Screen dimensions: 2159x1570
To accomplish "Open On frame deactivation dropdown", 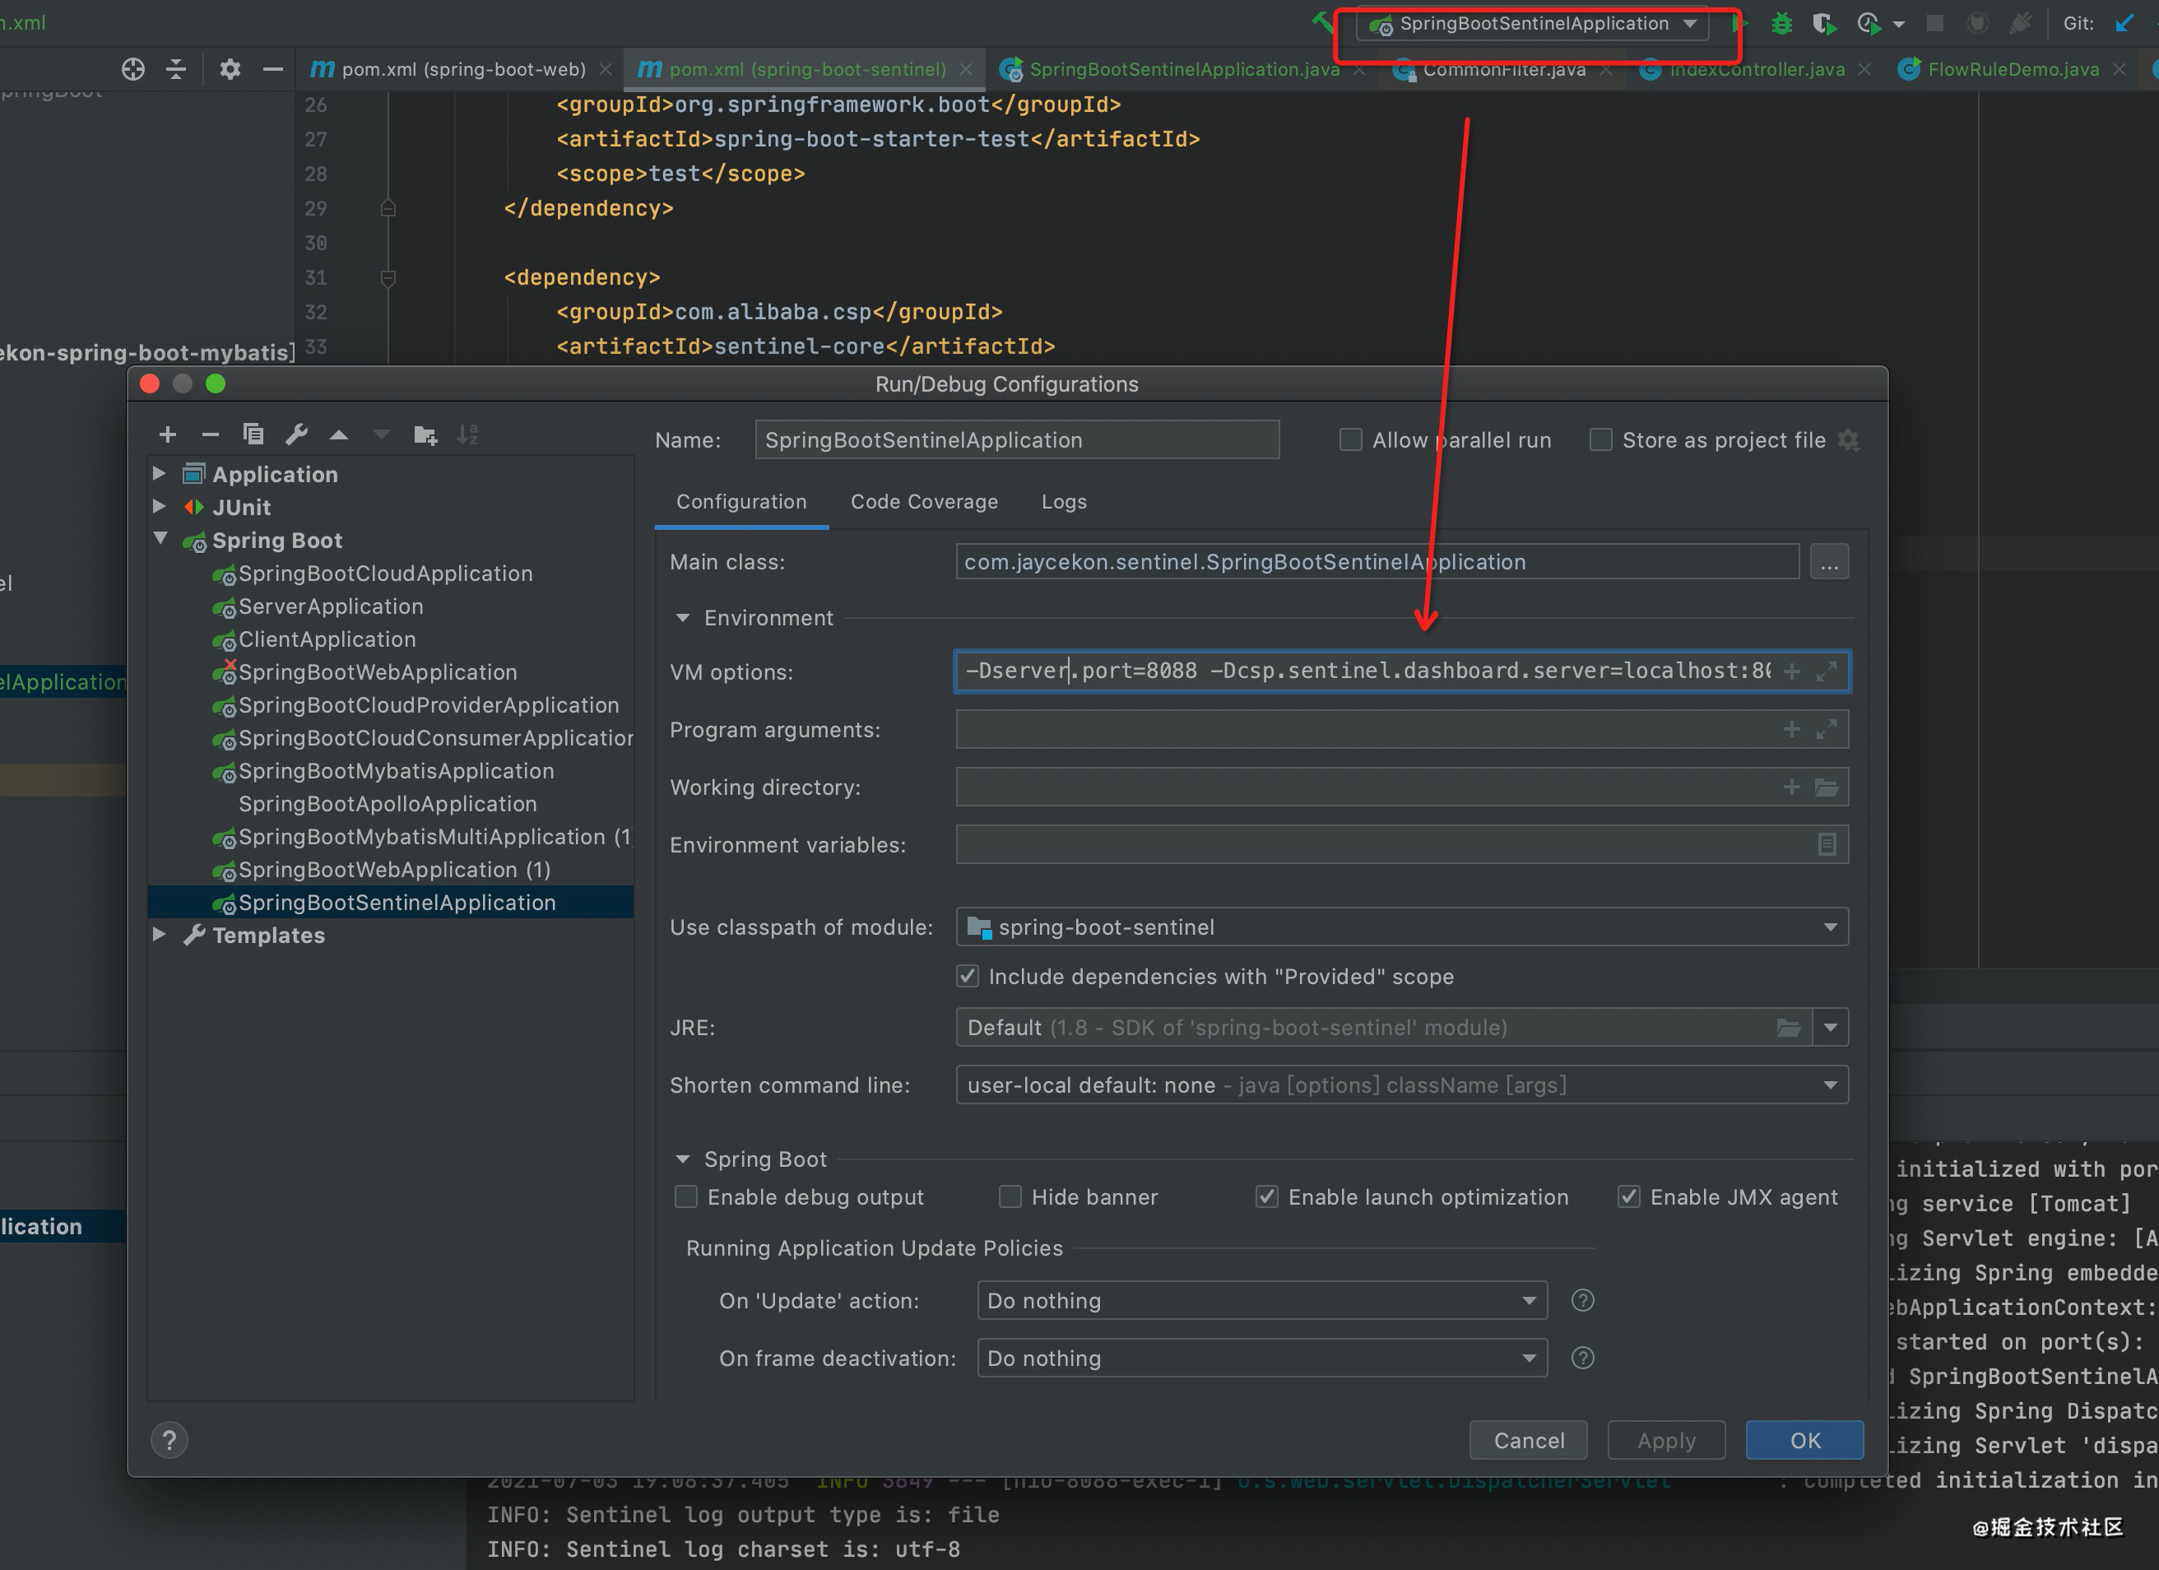I will (x=1262, y=1358).
